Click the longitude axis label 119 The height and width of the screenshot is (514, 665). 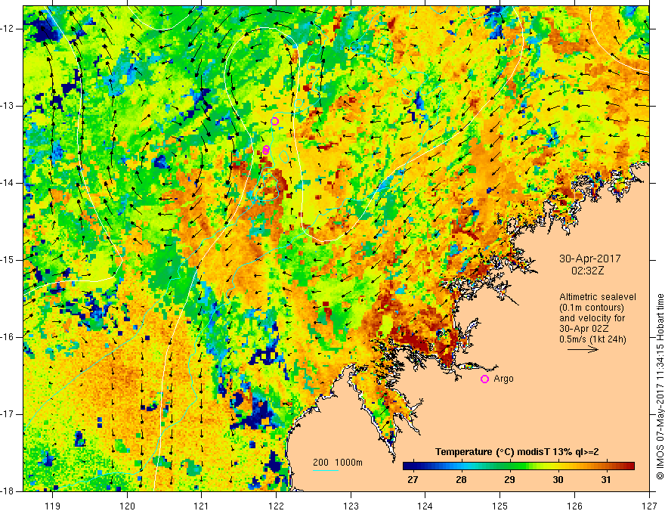point(53,506)
